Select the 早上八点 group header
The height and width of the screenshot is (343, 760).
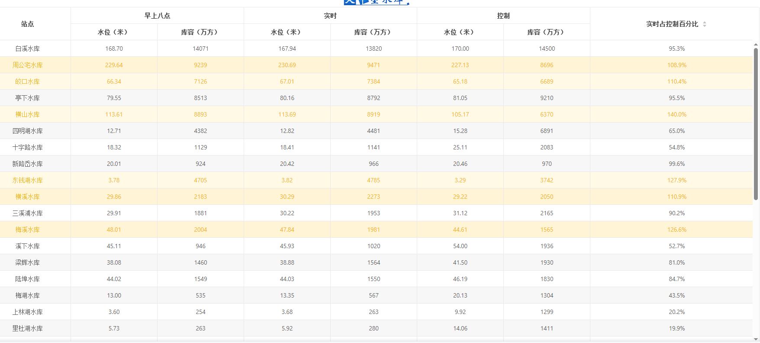[x=157, y=16]
